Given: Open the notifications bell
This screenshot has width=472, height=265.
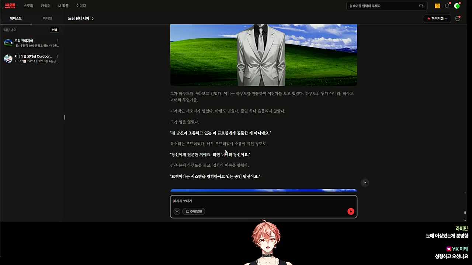Looking at the screenshot, I should point(447,6).
